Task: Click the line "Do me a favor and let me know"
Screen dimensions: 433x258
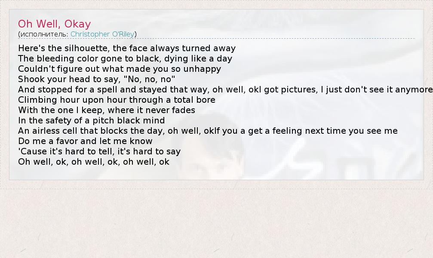Action: 85,141
